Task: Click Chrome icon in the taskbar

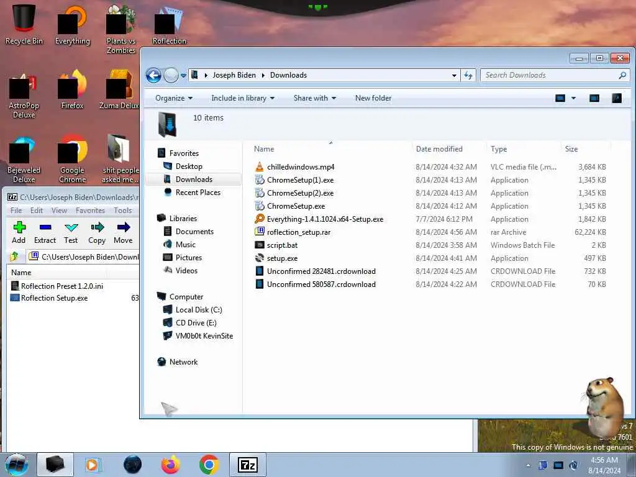Action: (x=209, y=465)
